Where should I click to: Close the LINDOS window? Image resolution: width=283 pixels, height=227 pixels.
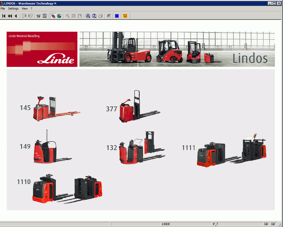pos(279,3)
